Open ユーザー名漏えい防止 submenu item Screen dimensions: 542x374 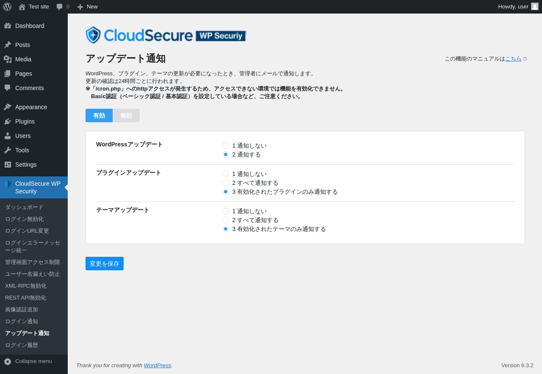[x=34, y=274]
